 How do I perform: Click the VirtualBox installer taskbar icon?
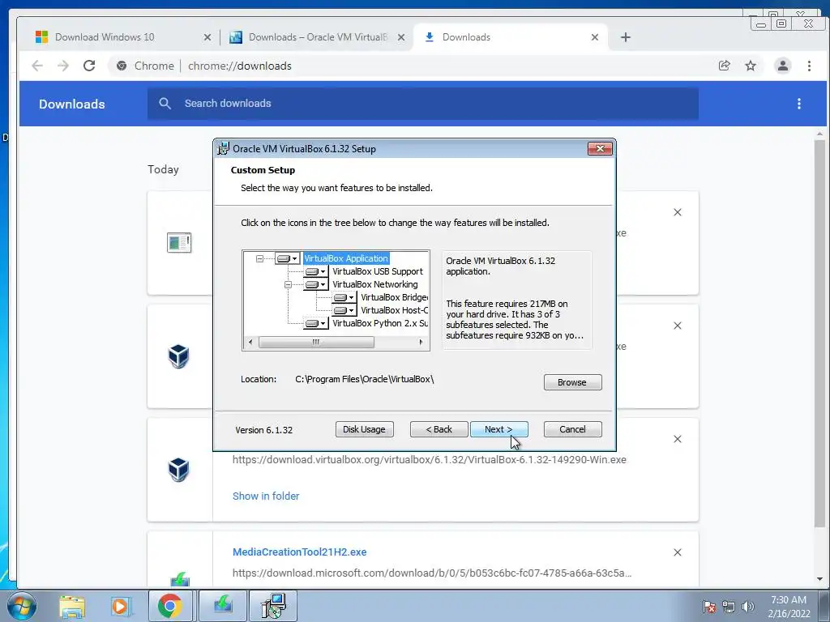coord(273,606)
